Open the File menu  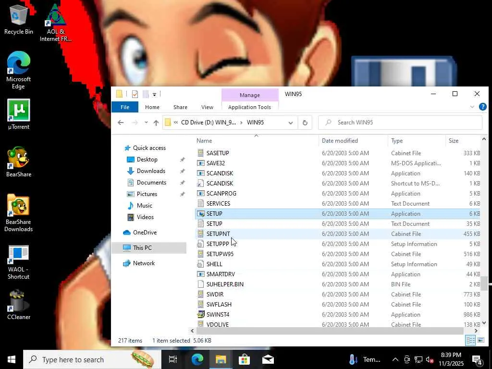click(125, 107)
